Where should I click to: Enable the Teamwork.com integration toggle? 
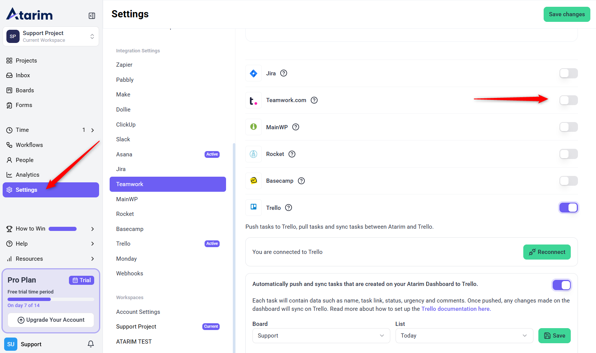[568, 100]
